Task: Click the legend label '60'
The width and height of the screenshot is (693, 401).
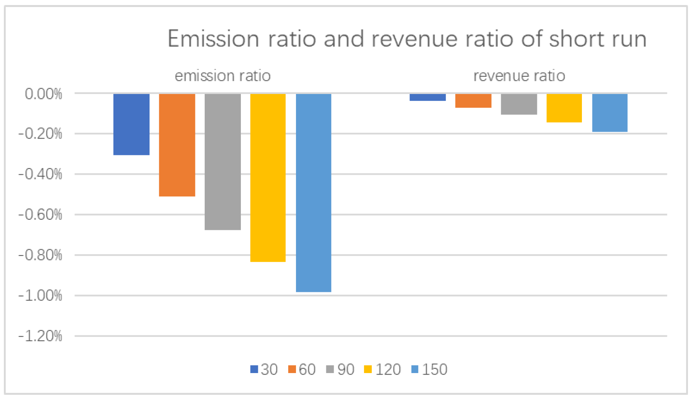Action: [307, 370]
